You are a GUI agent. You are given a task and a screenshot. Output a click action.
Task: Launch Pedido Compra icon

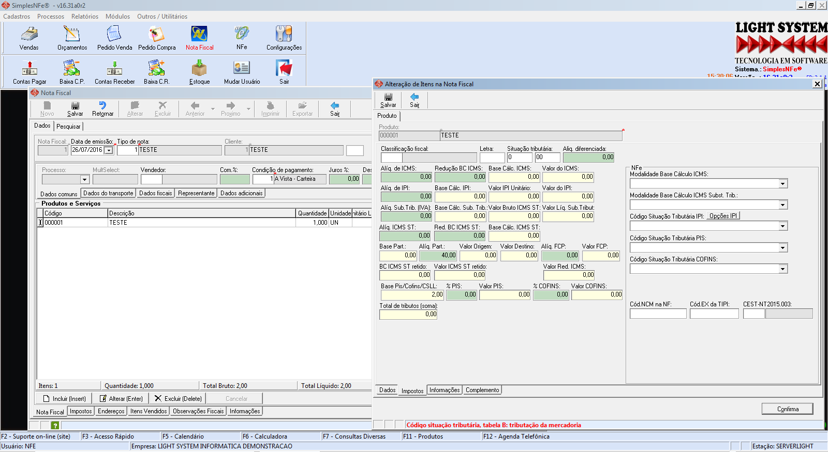[157, 38]
